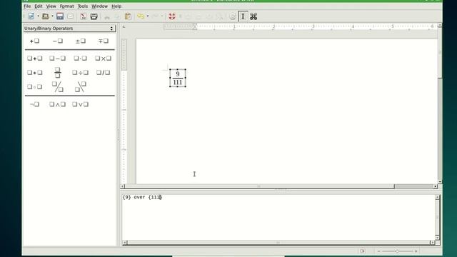
Task: Click the document vertical scrollbar thumb
Action: (440, 53)
